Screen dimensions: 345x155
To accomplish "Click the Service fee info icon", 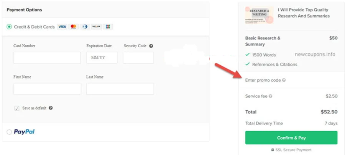I will (x=271, y=96).
